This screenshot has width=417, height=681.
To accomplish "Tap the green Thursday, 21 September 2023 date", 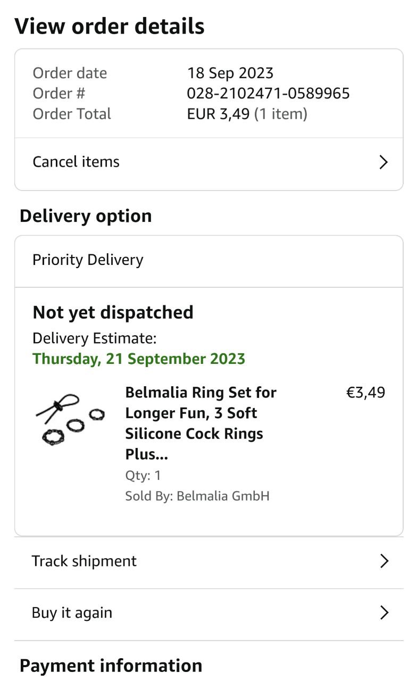I will point(139,359).
